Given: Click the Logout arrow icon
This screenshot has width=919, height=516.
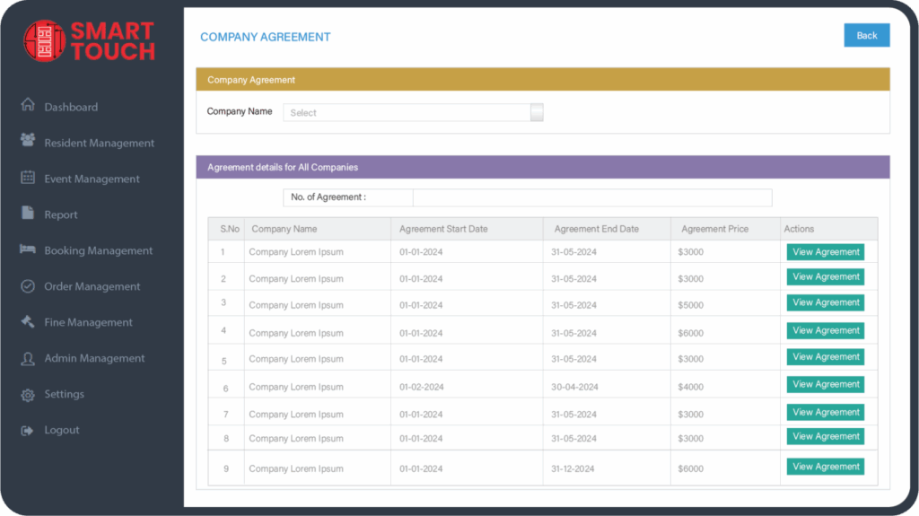Looking at the screenshot, I should pos(28,431).
